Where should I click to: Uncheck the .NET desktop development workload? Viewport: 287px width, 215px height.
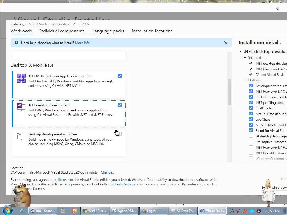[119, 105]
